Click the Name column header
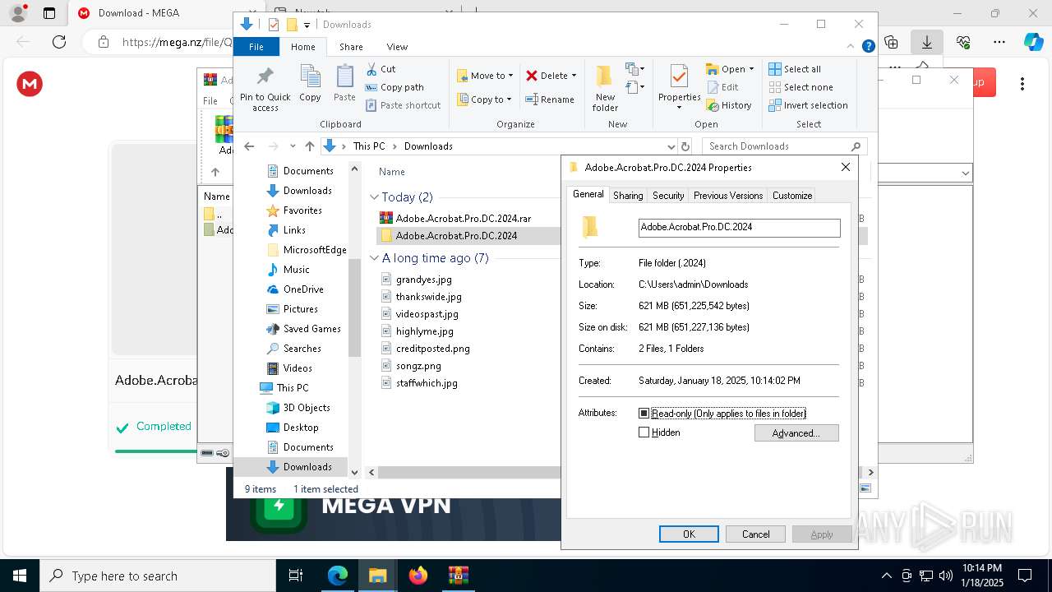The image size is (1052, 592). [392, 172]
